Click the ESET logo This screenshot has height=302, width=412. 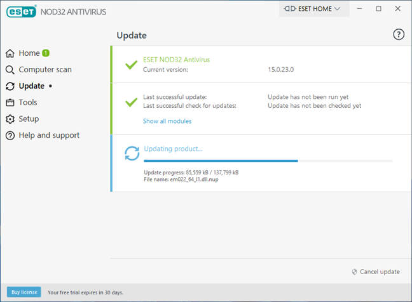(x=21, y=11)
